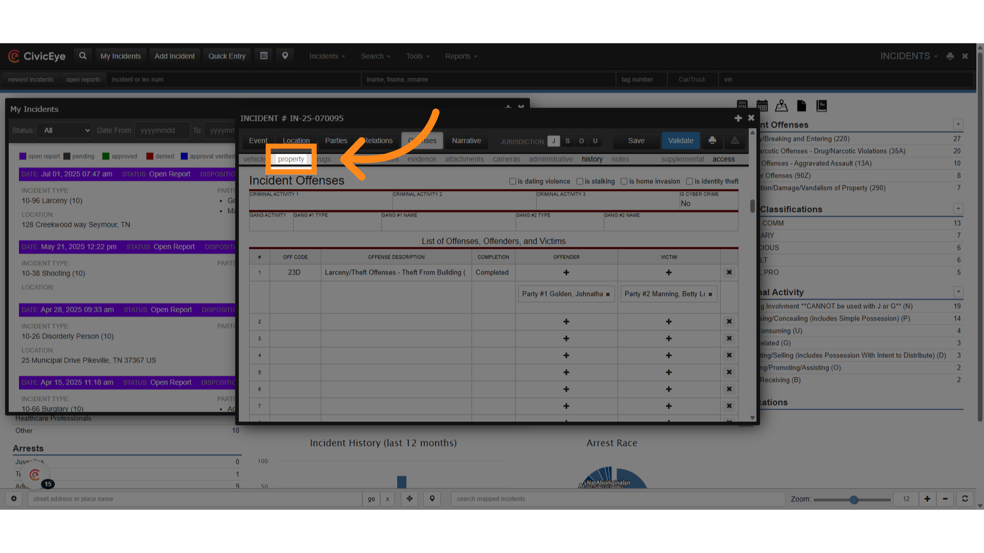Open the Reports dropdown menu
This screenshot has height=553, width=984.
click(461, 56)
